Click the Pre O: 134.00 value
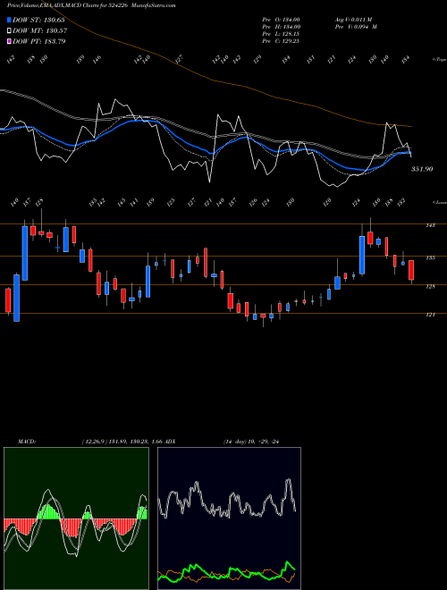447x590 pixels. [x=281, y=20]
